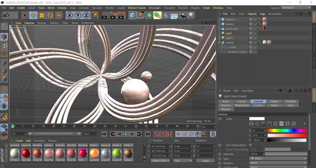Click the Hue rainbow slider
Screen dimensions: 316x168
pos(287,131)
